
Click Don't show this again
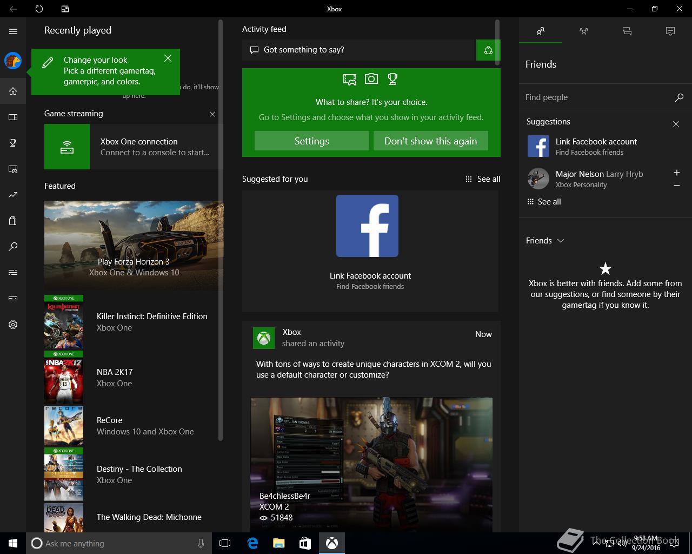[x=431, y=141]
